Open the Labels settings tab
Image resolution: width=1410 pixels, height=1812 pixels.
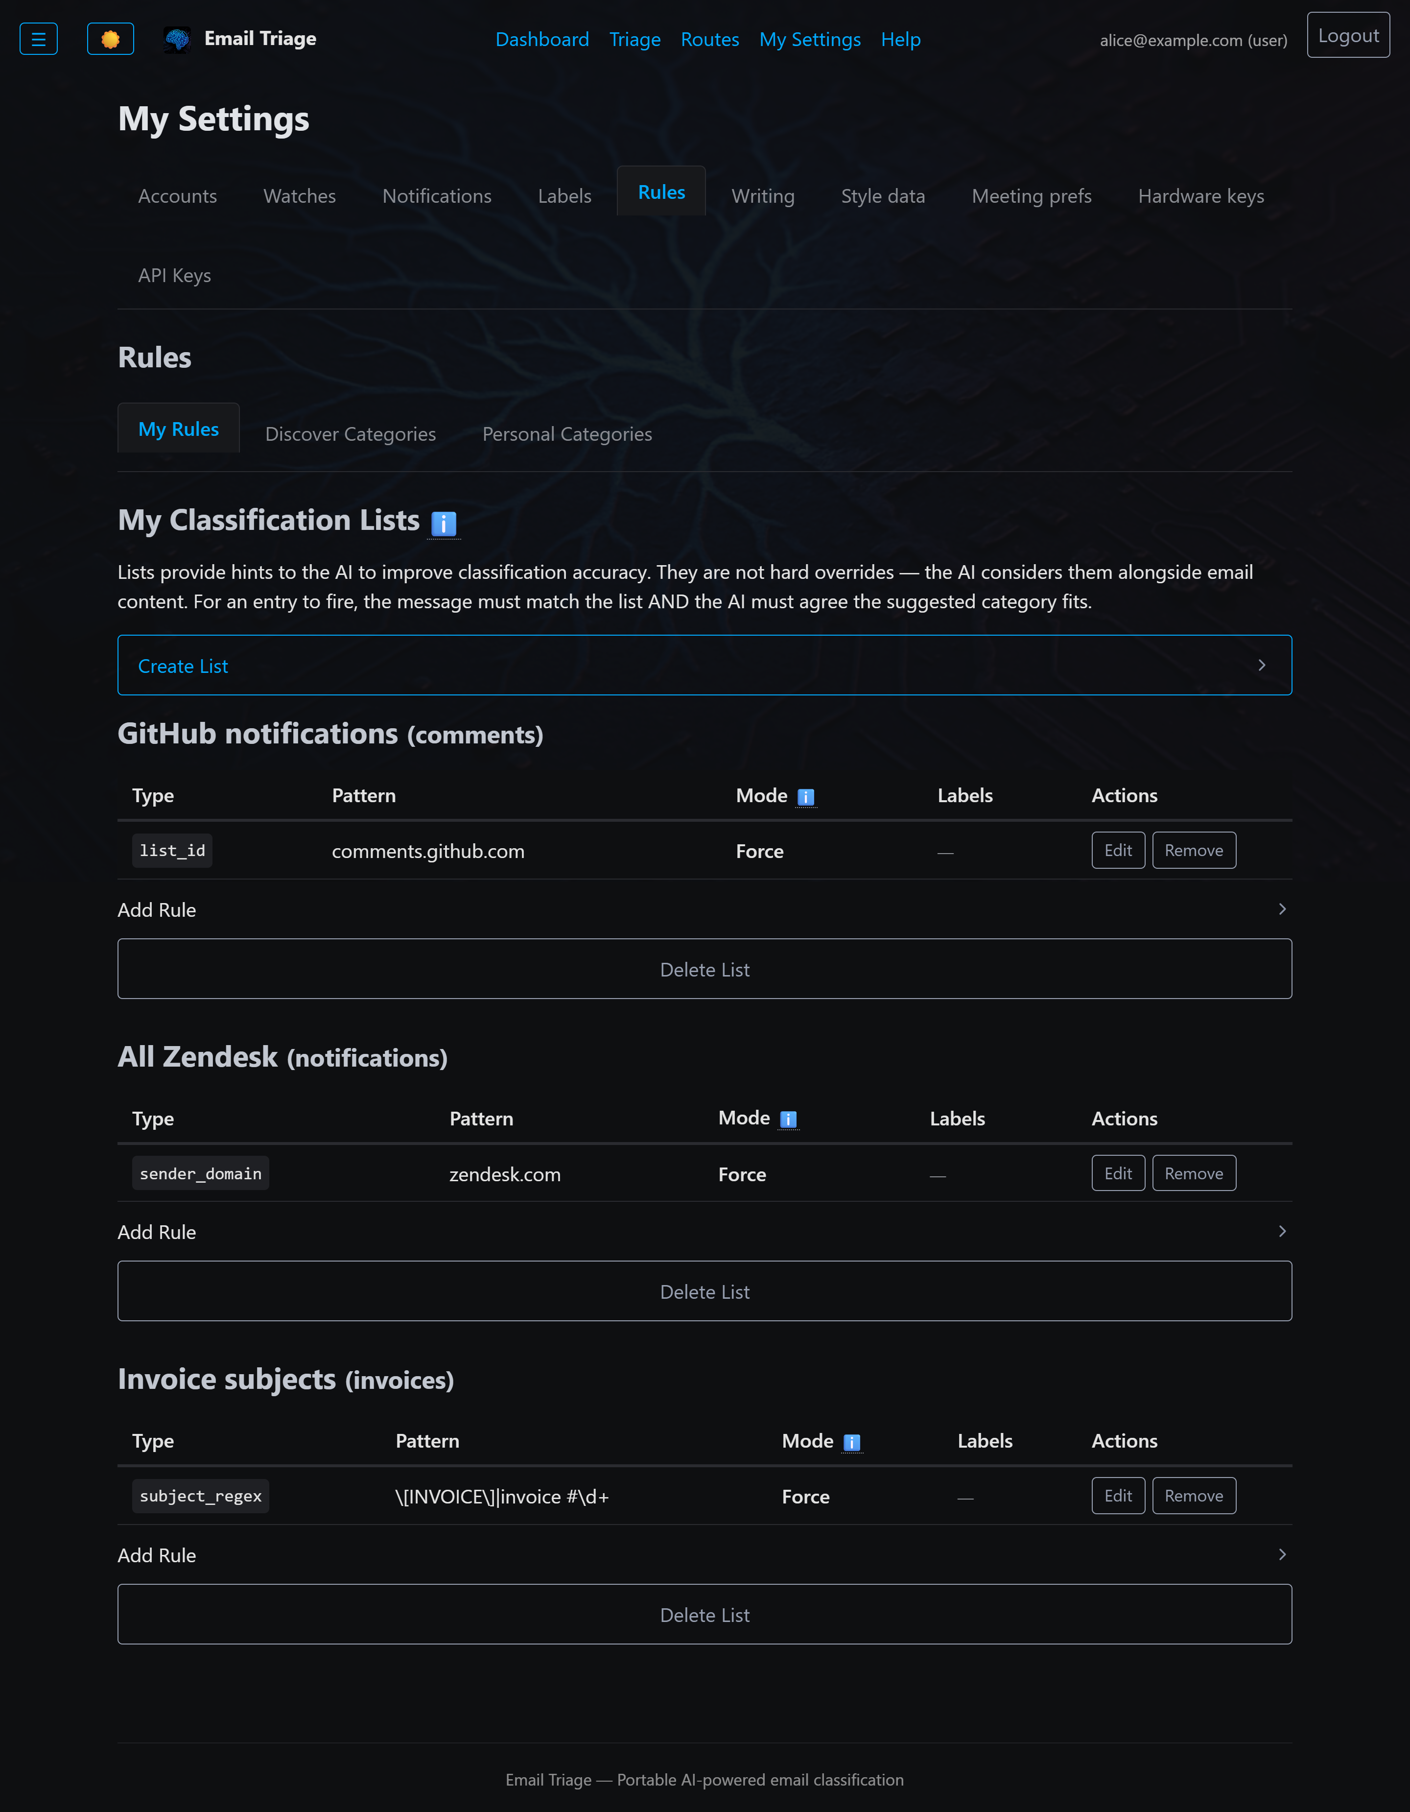coord(565,196)
